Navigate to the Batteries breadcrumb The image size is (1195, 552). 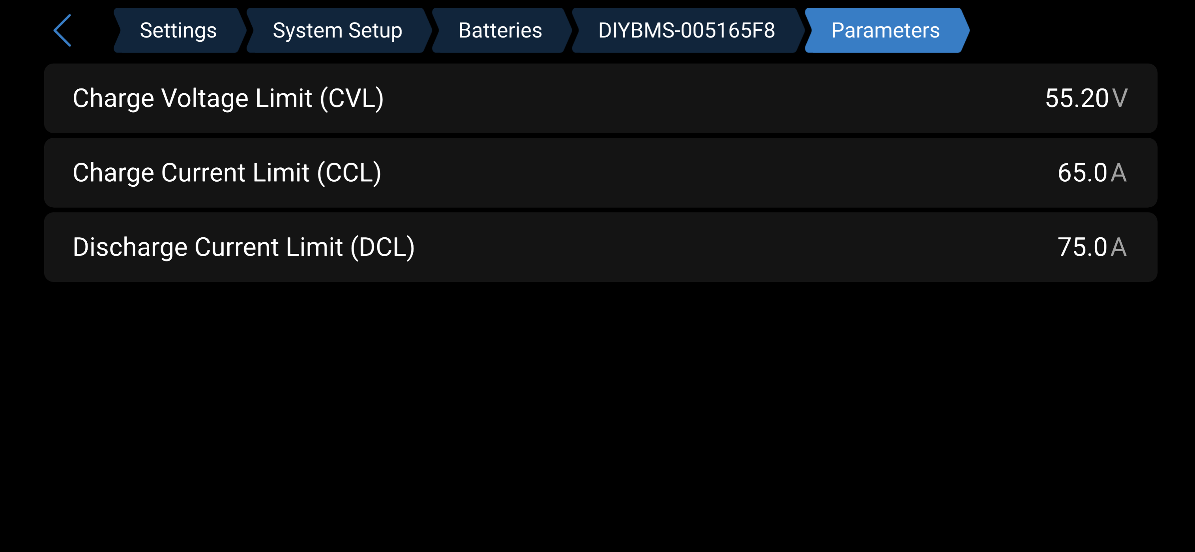(x=500, y=31)
